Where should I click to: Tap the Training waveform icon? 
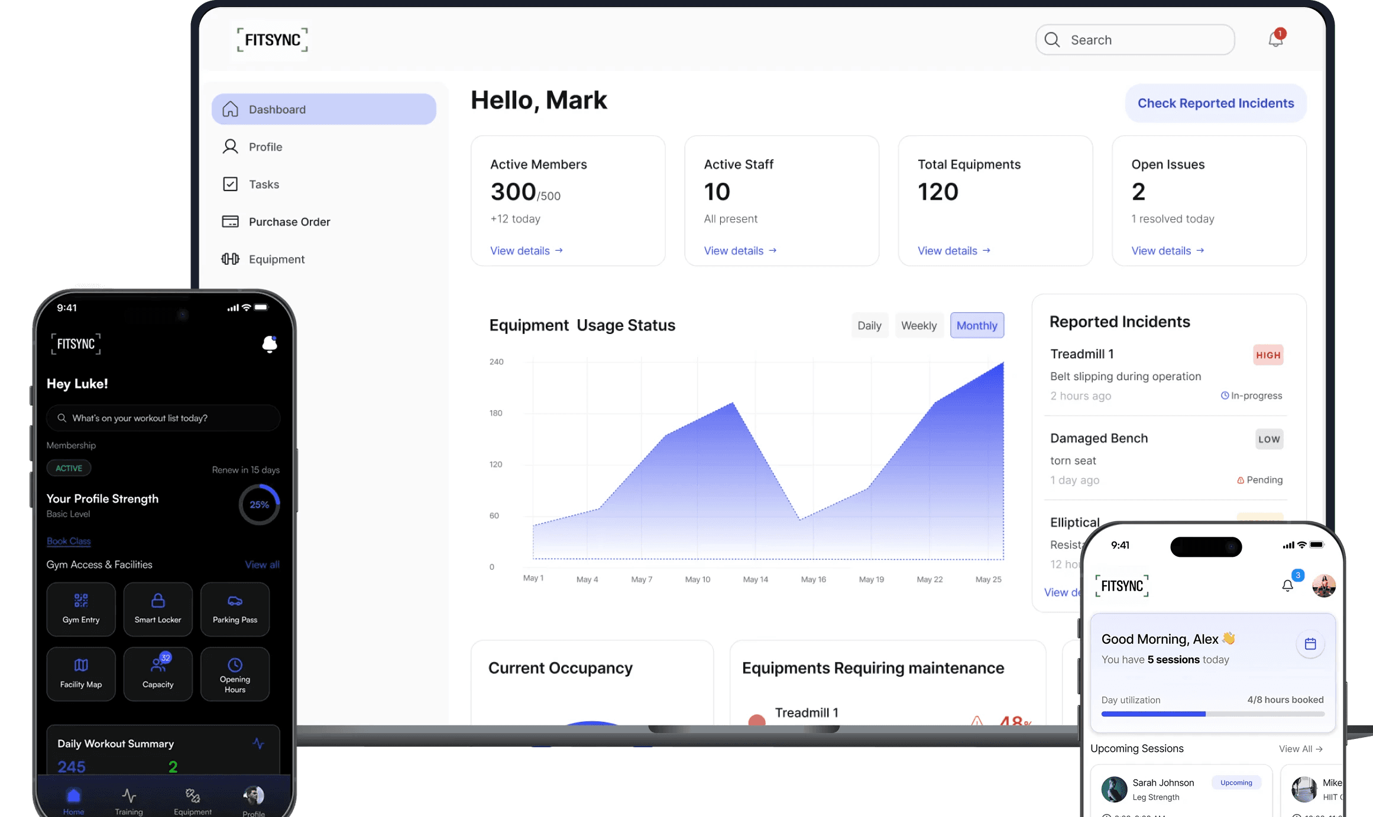coord(129,797)
